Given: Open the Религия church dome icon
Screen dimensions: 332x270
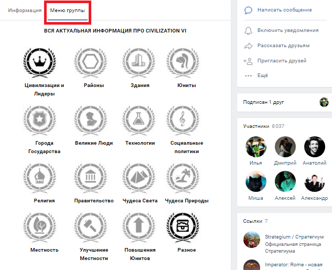Looking at the screenshot, I should coord(39,178).
